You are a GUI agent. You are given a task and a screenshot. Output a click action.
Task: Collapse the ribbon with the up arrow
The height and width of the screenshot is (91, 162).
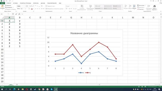(x=161, y=11)
